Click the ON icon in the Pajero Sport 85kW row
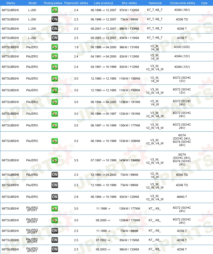This screenshot has height=254, width=213. [x=55, y=240]
